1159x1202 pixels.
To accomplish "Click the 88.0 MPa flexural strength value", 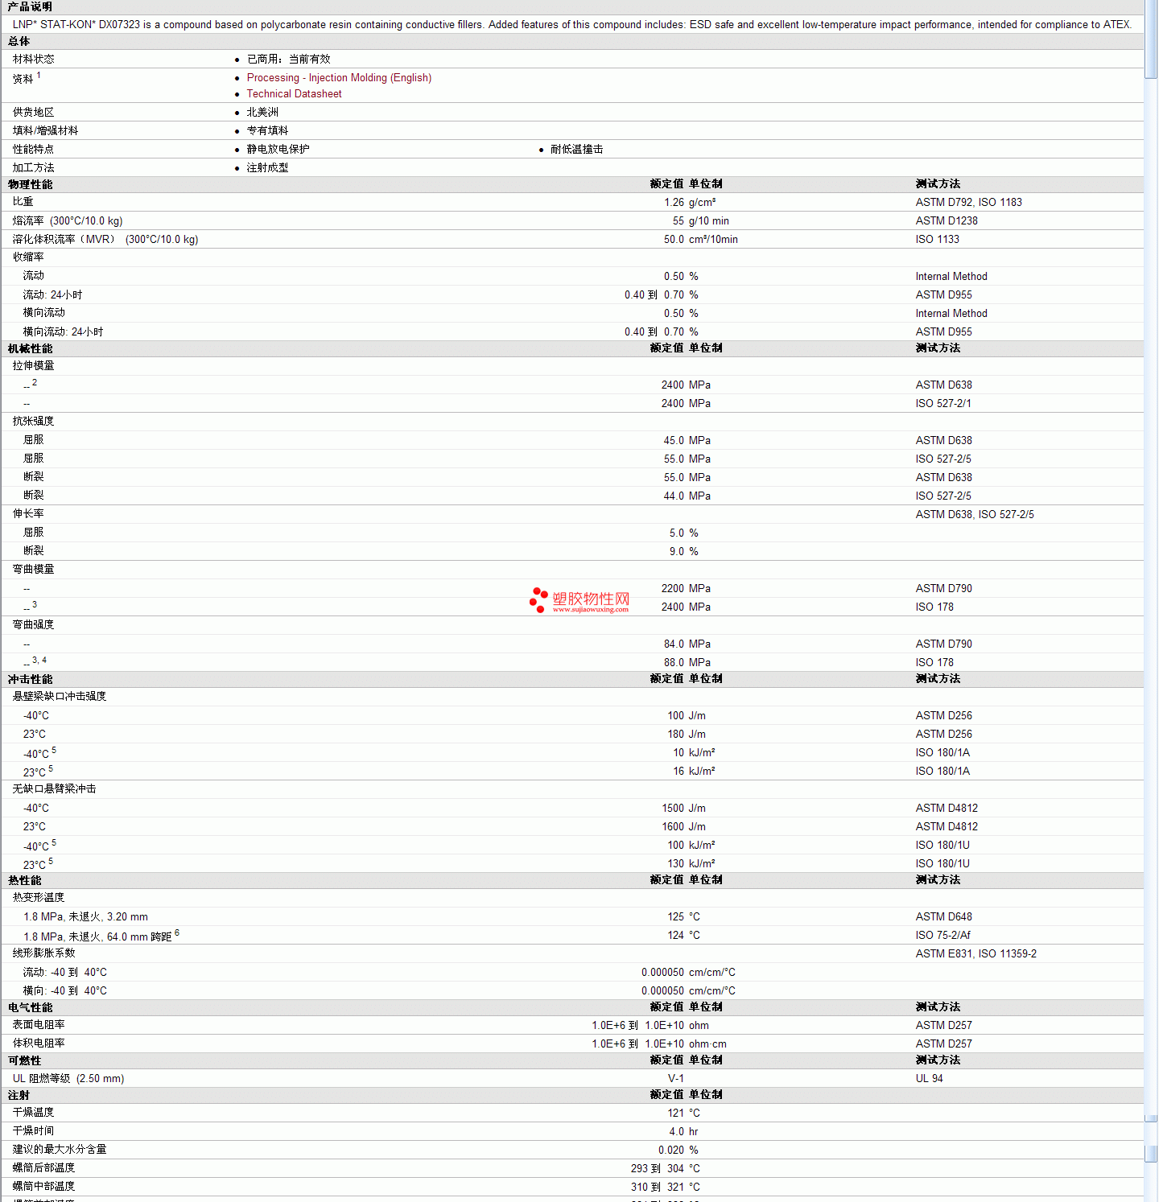I will point(687,663).
